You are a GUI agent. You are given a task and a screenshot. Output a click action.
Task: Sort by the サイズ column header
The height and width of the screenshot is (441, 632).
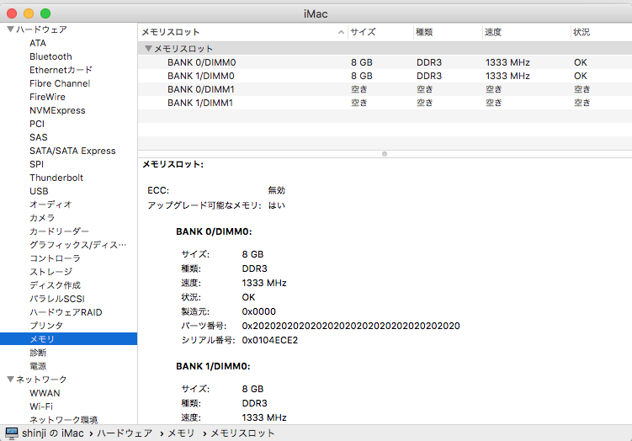(380, 32)
